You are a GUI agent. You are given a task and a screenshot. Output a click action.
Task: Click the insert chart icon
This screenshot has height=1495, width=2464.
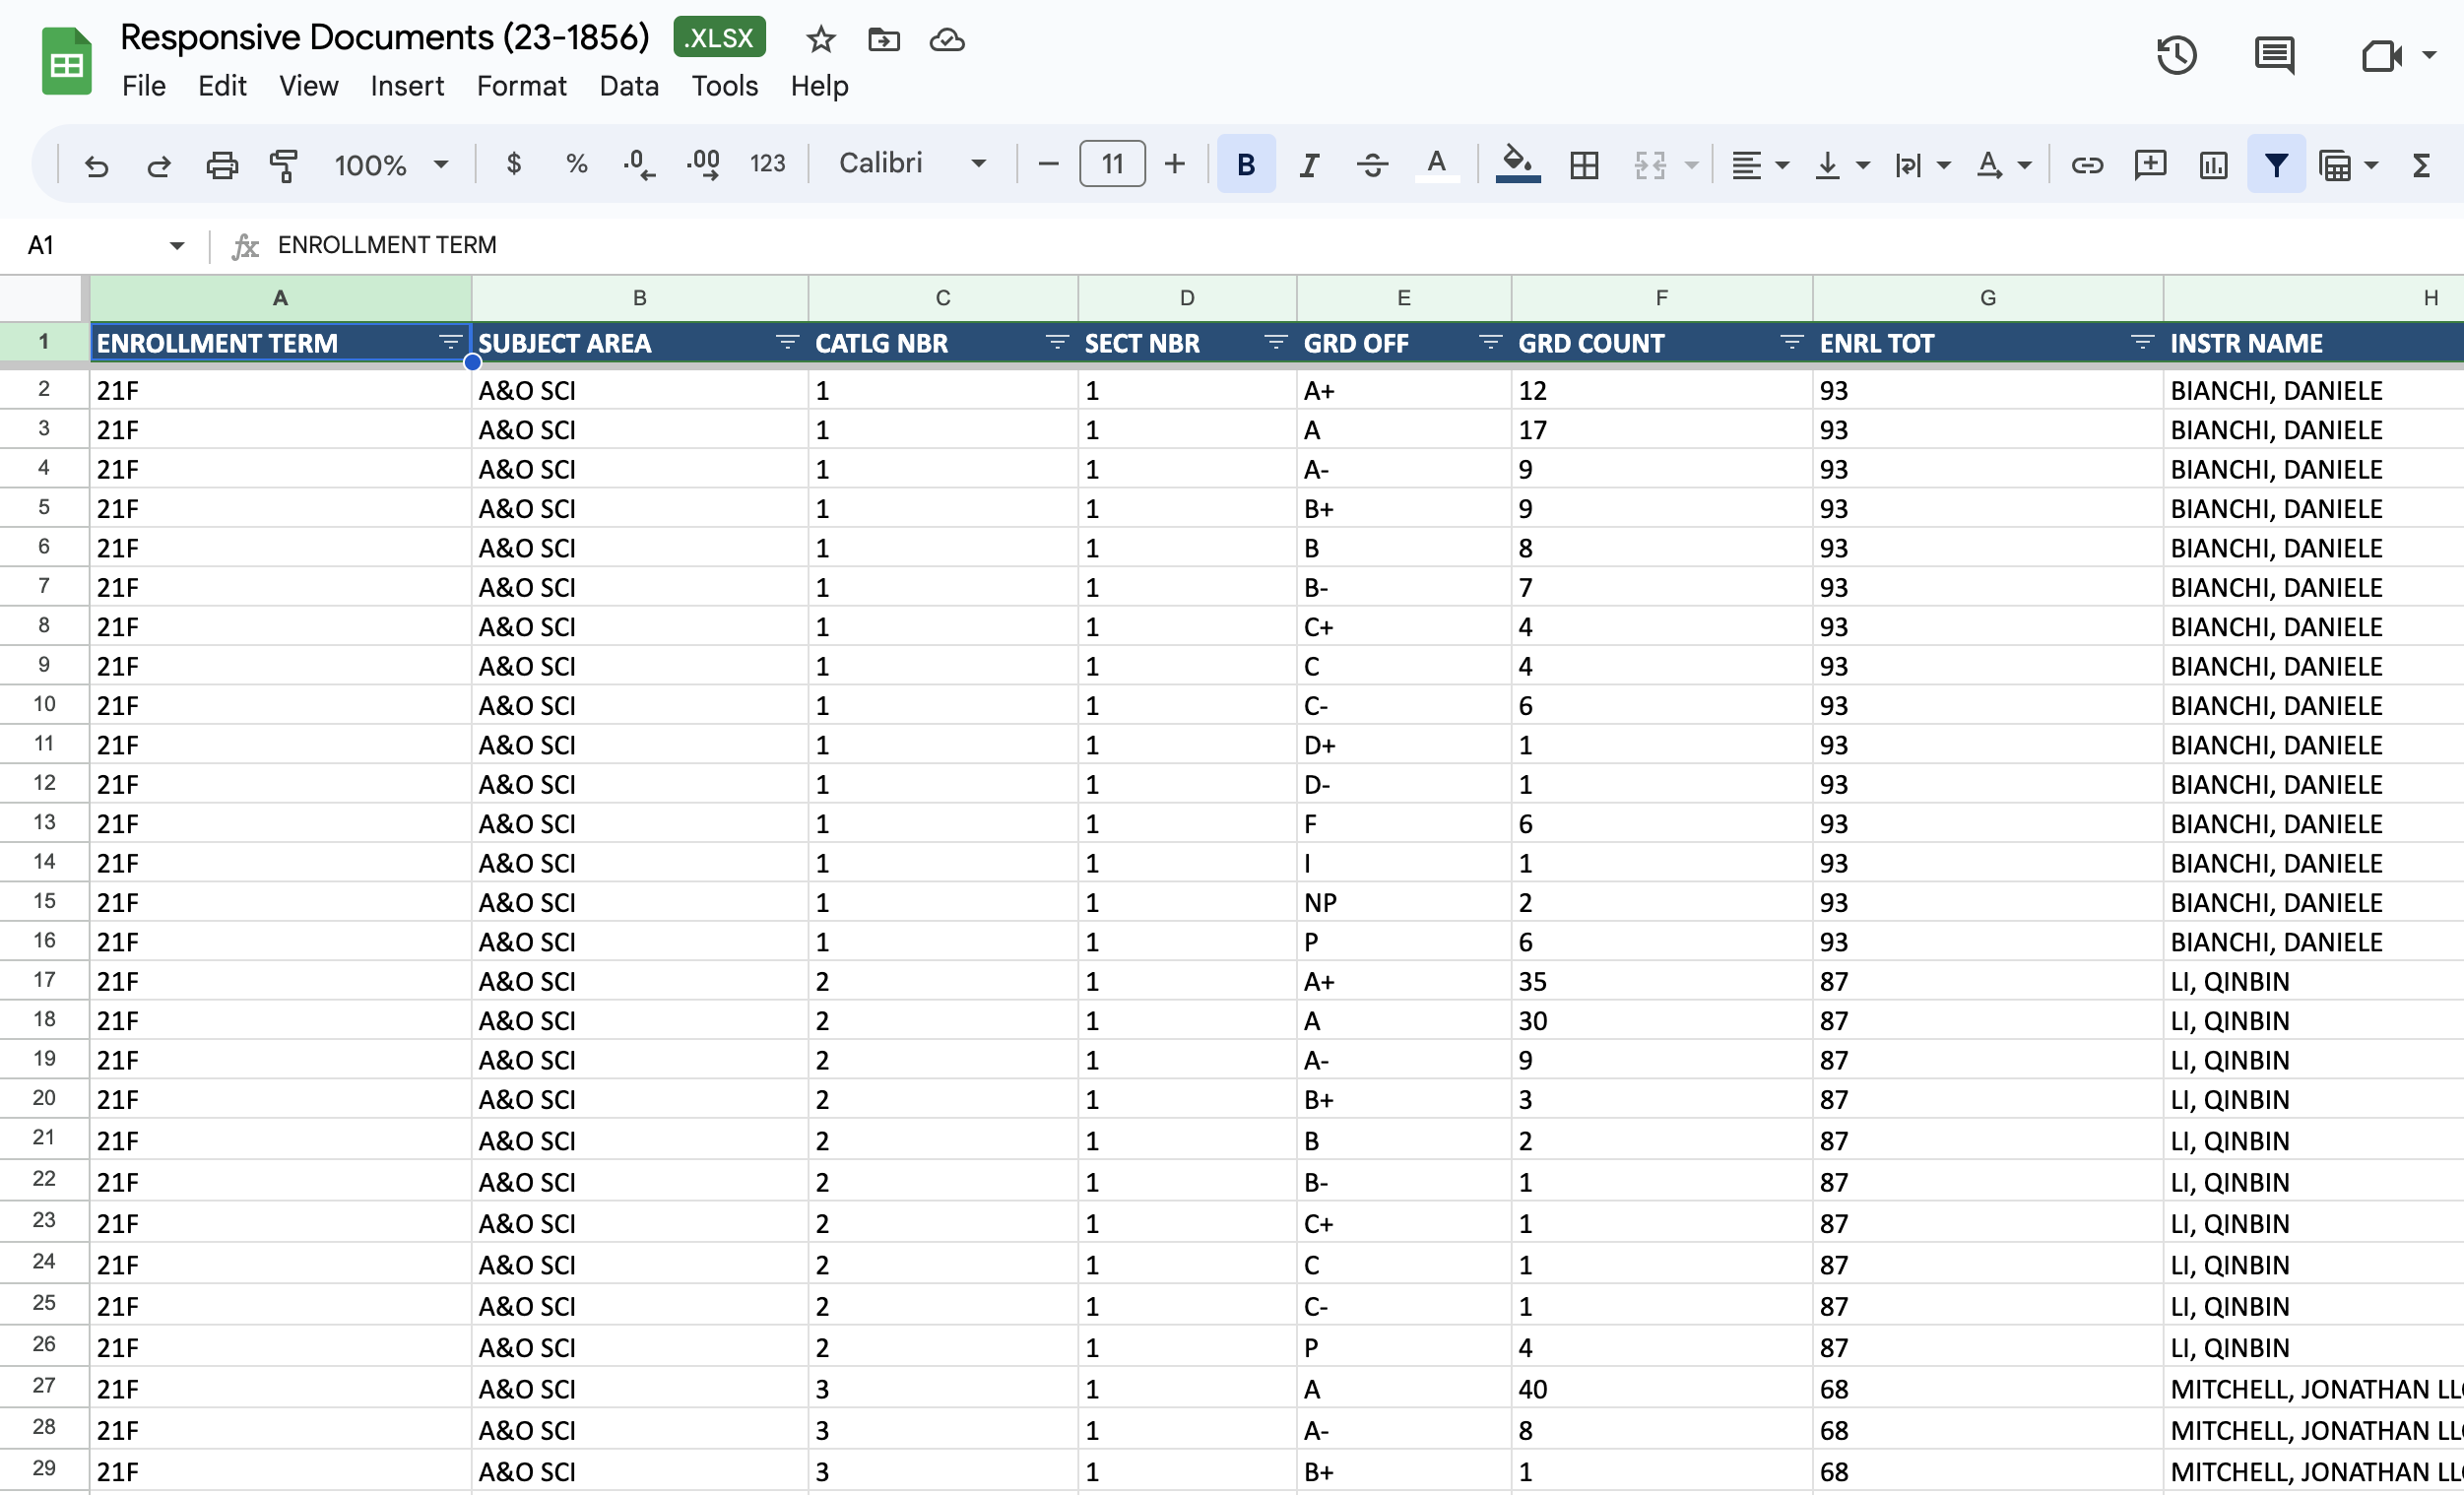click(x=2213, y=164)
